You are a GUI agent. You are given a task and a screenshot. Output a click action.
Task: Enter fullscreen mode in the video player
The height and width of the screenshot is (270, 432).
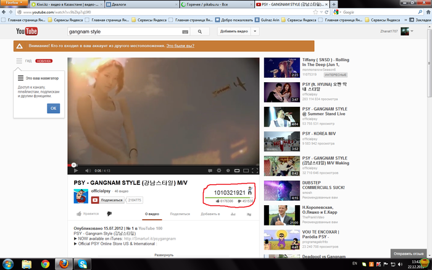255,171
